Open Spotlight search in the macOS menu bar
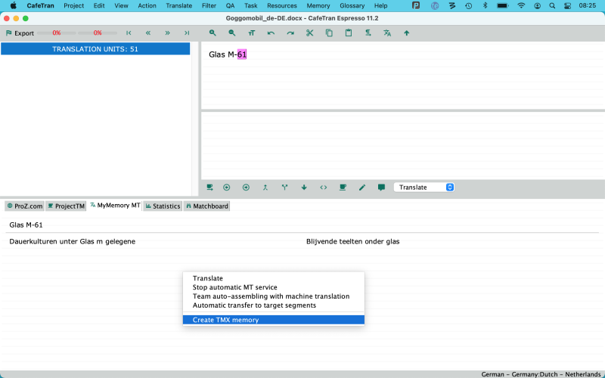Viewport: 605px width, 378px height. (x=552, y=6)
